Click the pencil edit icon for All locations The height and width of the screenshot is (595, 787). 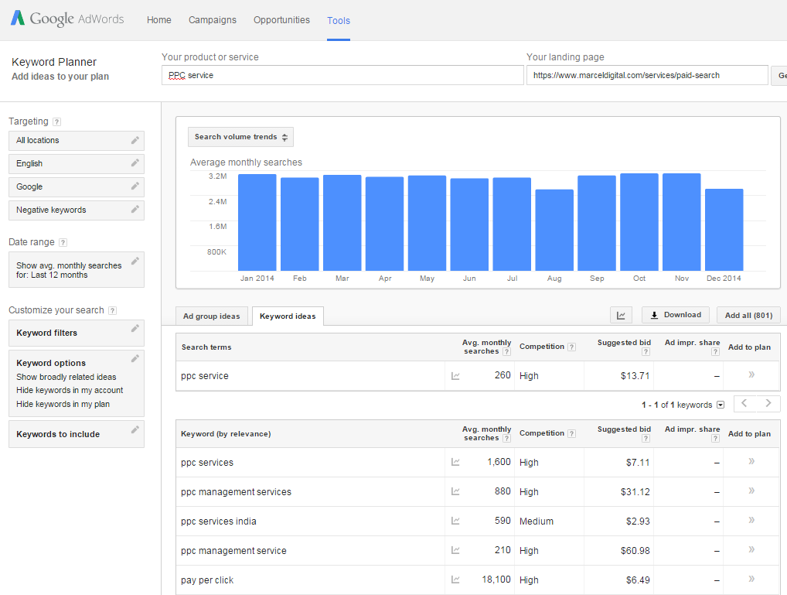[x=135, y=140]
